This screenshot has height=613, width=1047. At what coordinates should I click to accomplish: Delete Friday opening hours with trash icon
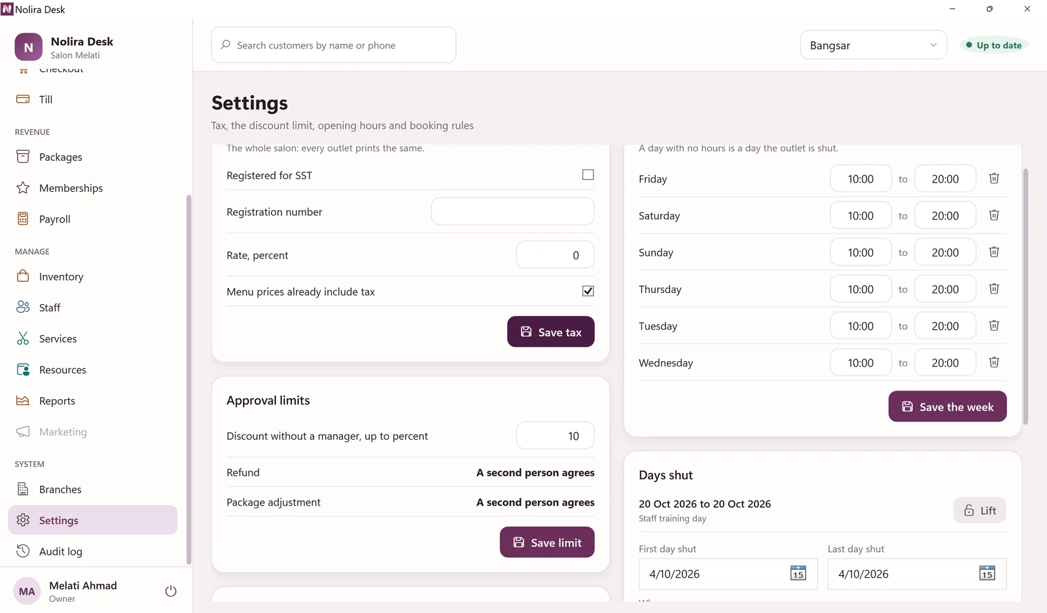coord(993,179)
